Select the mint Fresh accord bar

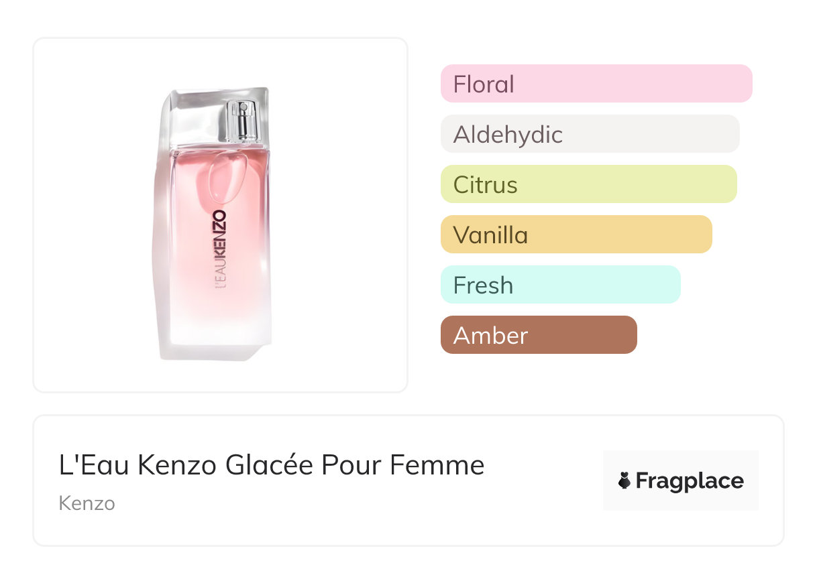560,285
